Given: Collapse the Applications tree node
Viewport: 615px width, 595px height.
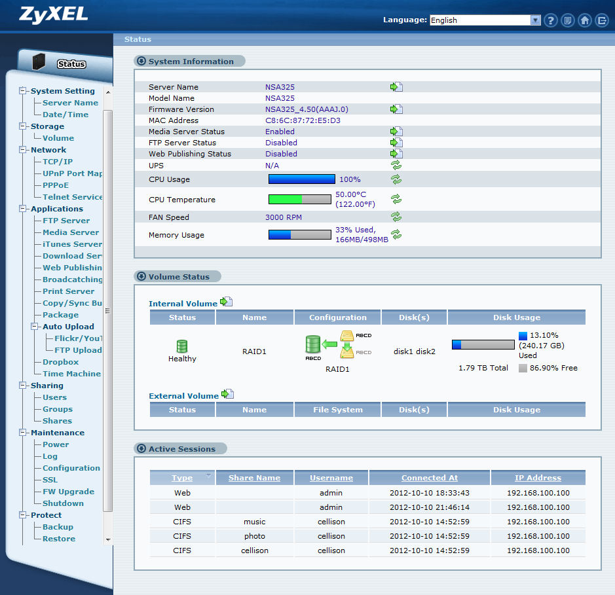Looking at the screenshot, I should click(22, 209).
